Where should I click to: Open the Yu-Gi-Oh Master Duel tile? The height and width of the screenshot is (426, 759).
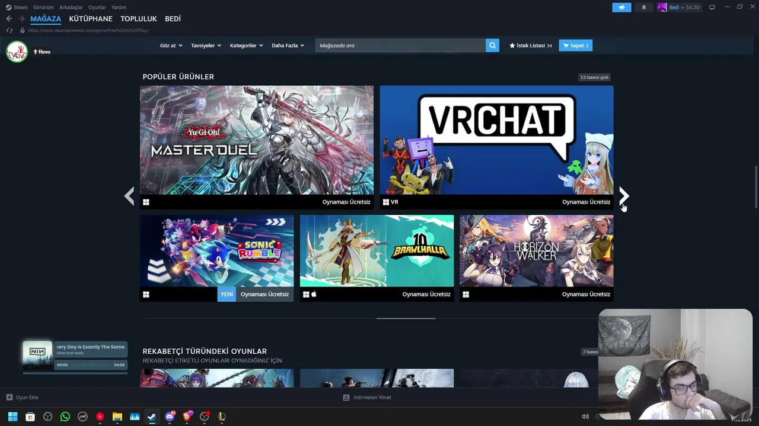click(x=257, y=147)
